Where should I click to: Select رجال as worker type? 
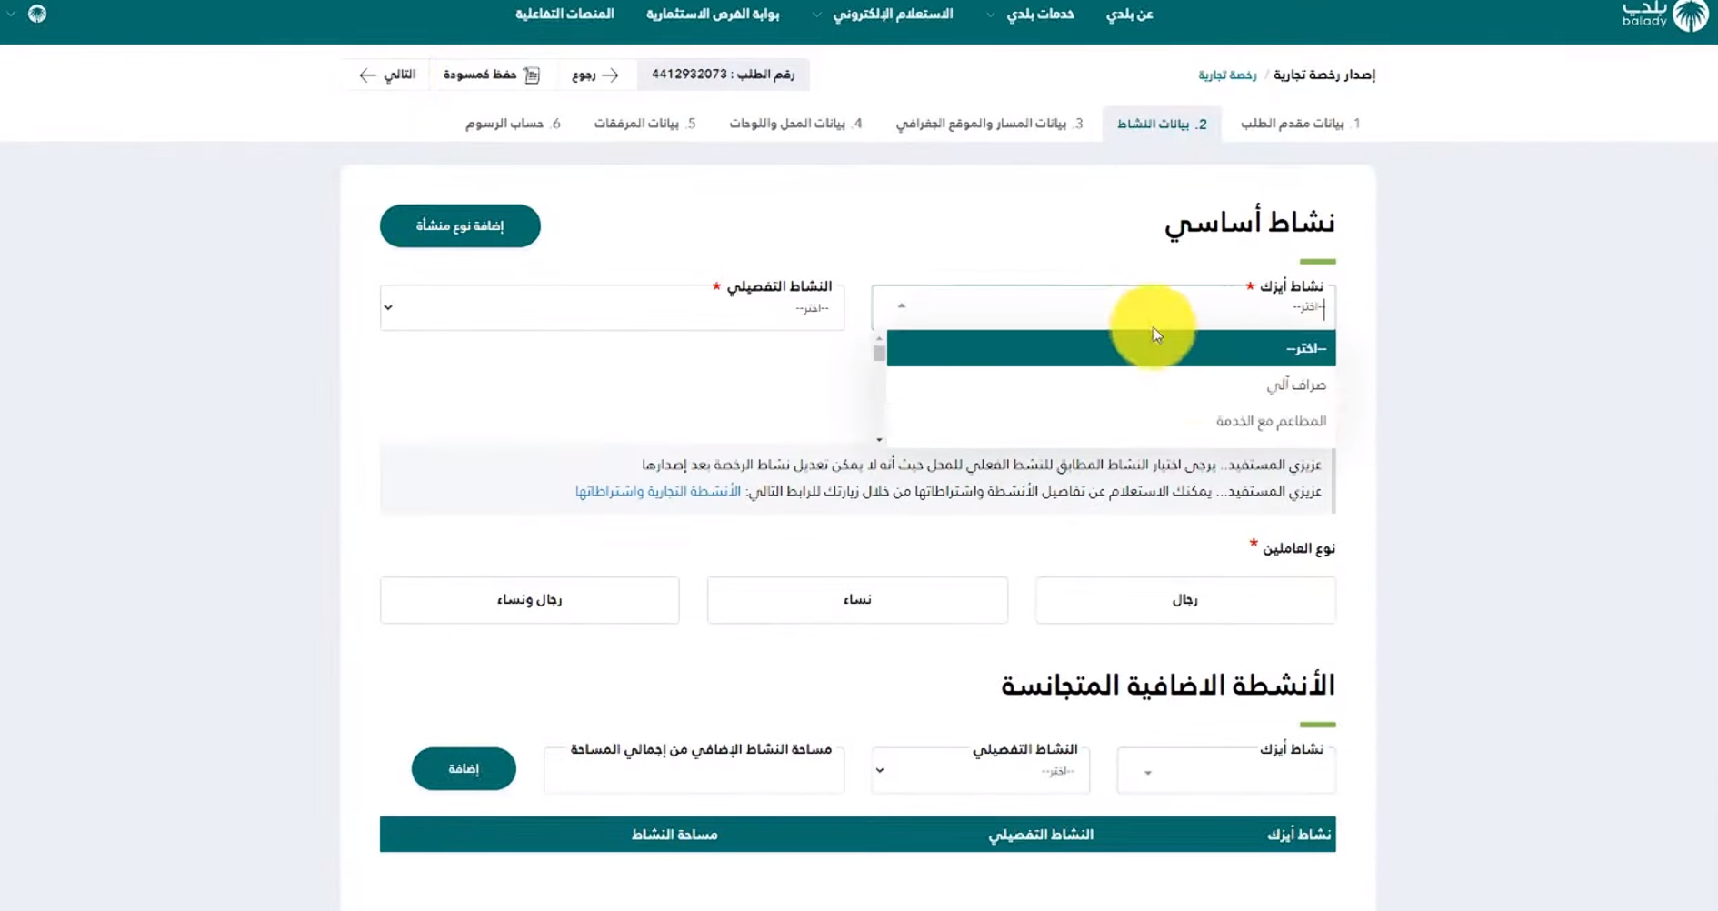(1184, 599)
